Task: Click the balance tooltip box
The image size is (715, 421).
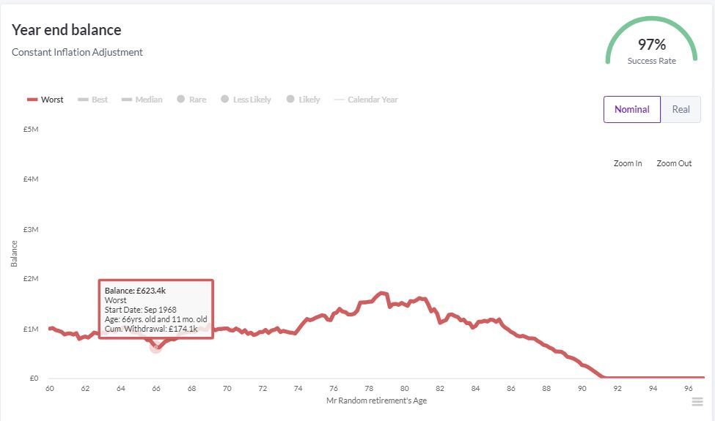Action: pyautogui.click(x=155, y=309)
